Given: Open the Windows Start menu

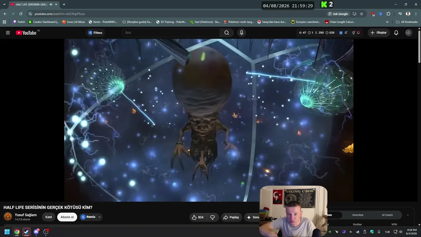Looking at the screenshot, I should [7, 232].
